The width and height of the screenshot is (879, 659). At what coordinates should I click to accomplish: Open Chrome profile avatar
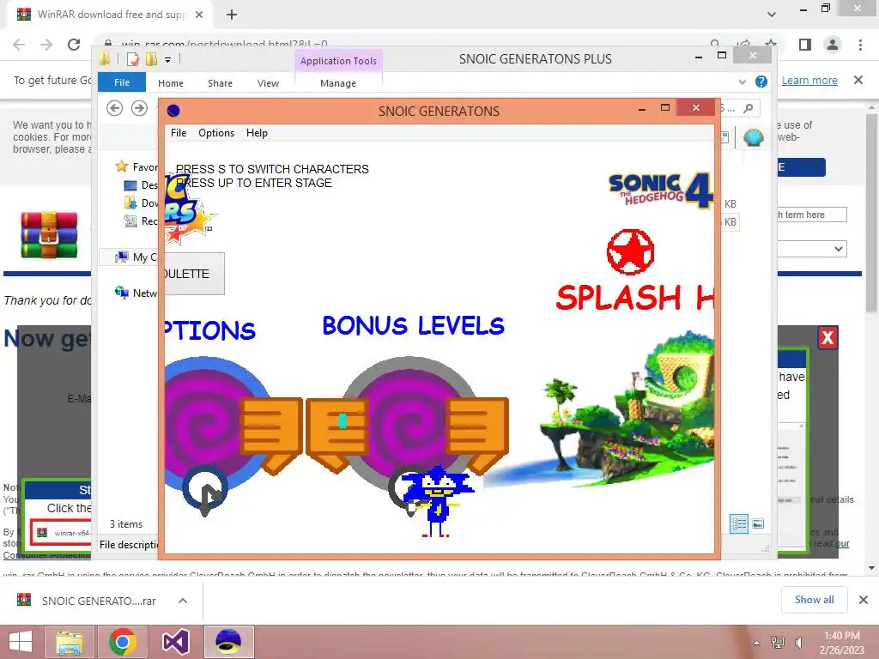[833, 45]
